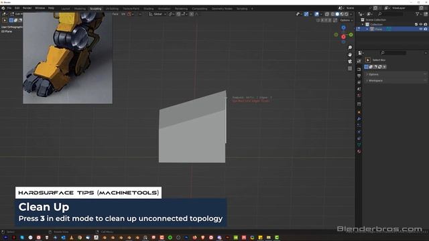Open snapping options dropdown

[184, 14]
